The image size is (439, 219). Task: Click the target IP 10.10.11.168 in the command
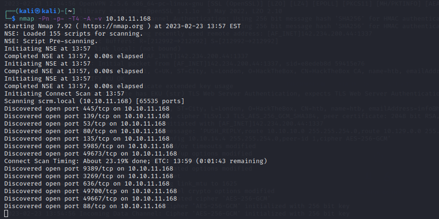pos(128,19)
